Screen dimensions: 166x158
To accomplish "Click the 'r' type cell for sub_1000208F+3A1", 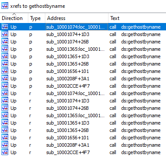I will 30,145.
